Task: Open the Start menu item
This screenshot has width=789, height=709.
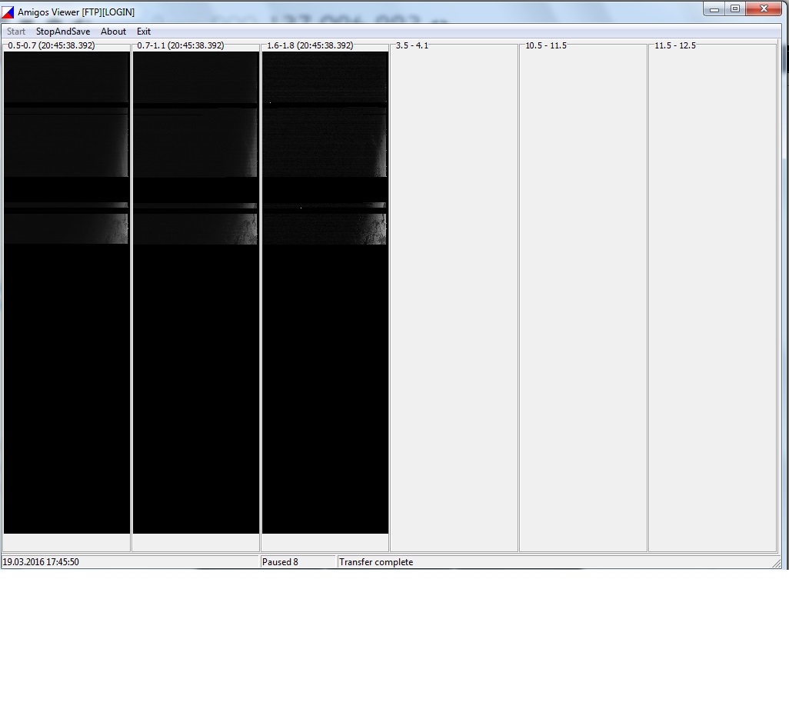Action: coord(16,32)
